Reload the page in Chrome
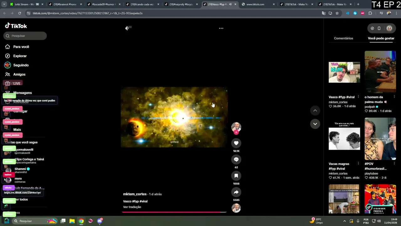 (19, 13)
